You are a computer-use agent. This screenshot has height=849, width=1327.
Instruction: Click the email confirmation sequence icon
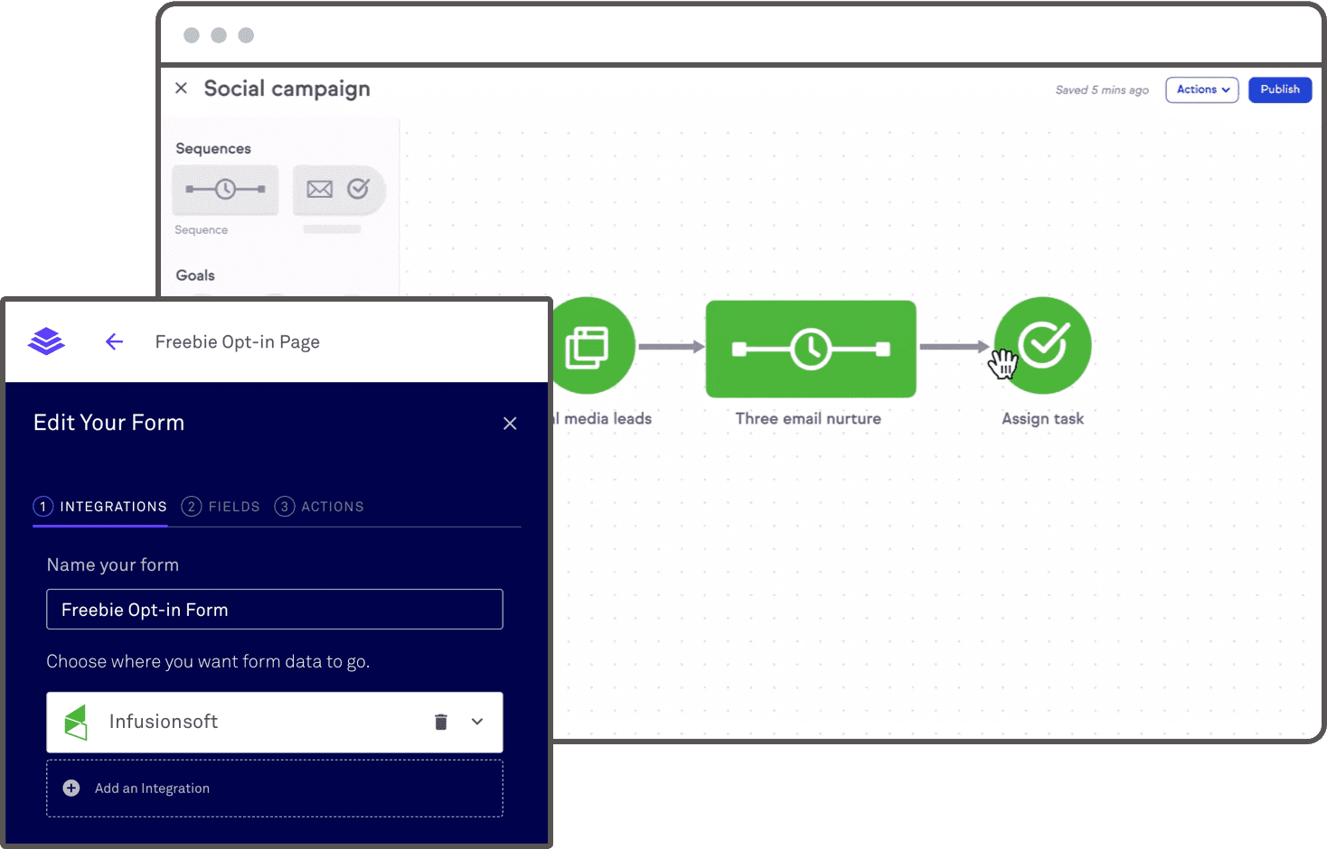[x=339, y=189]
